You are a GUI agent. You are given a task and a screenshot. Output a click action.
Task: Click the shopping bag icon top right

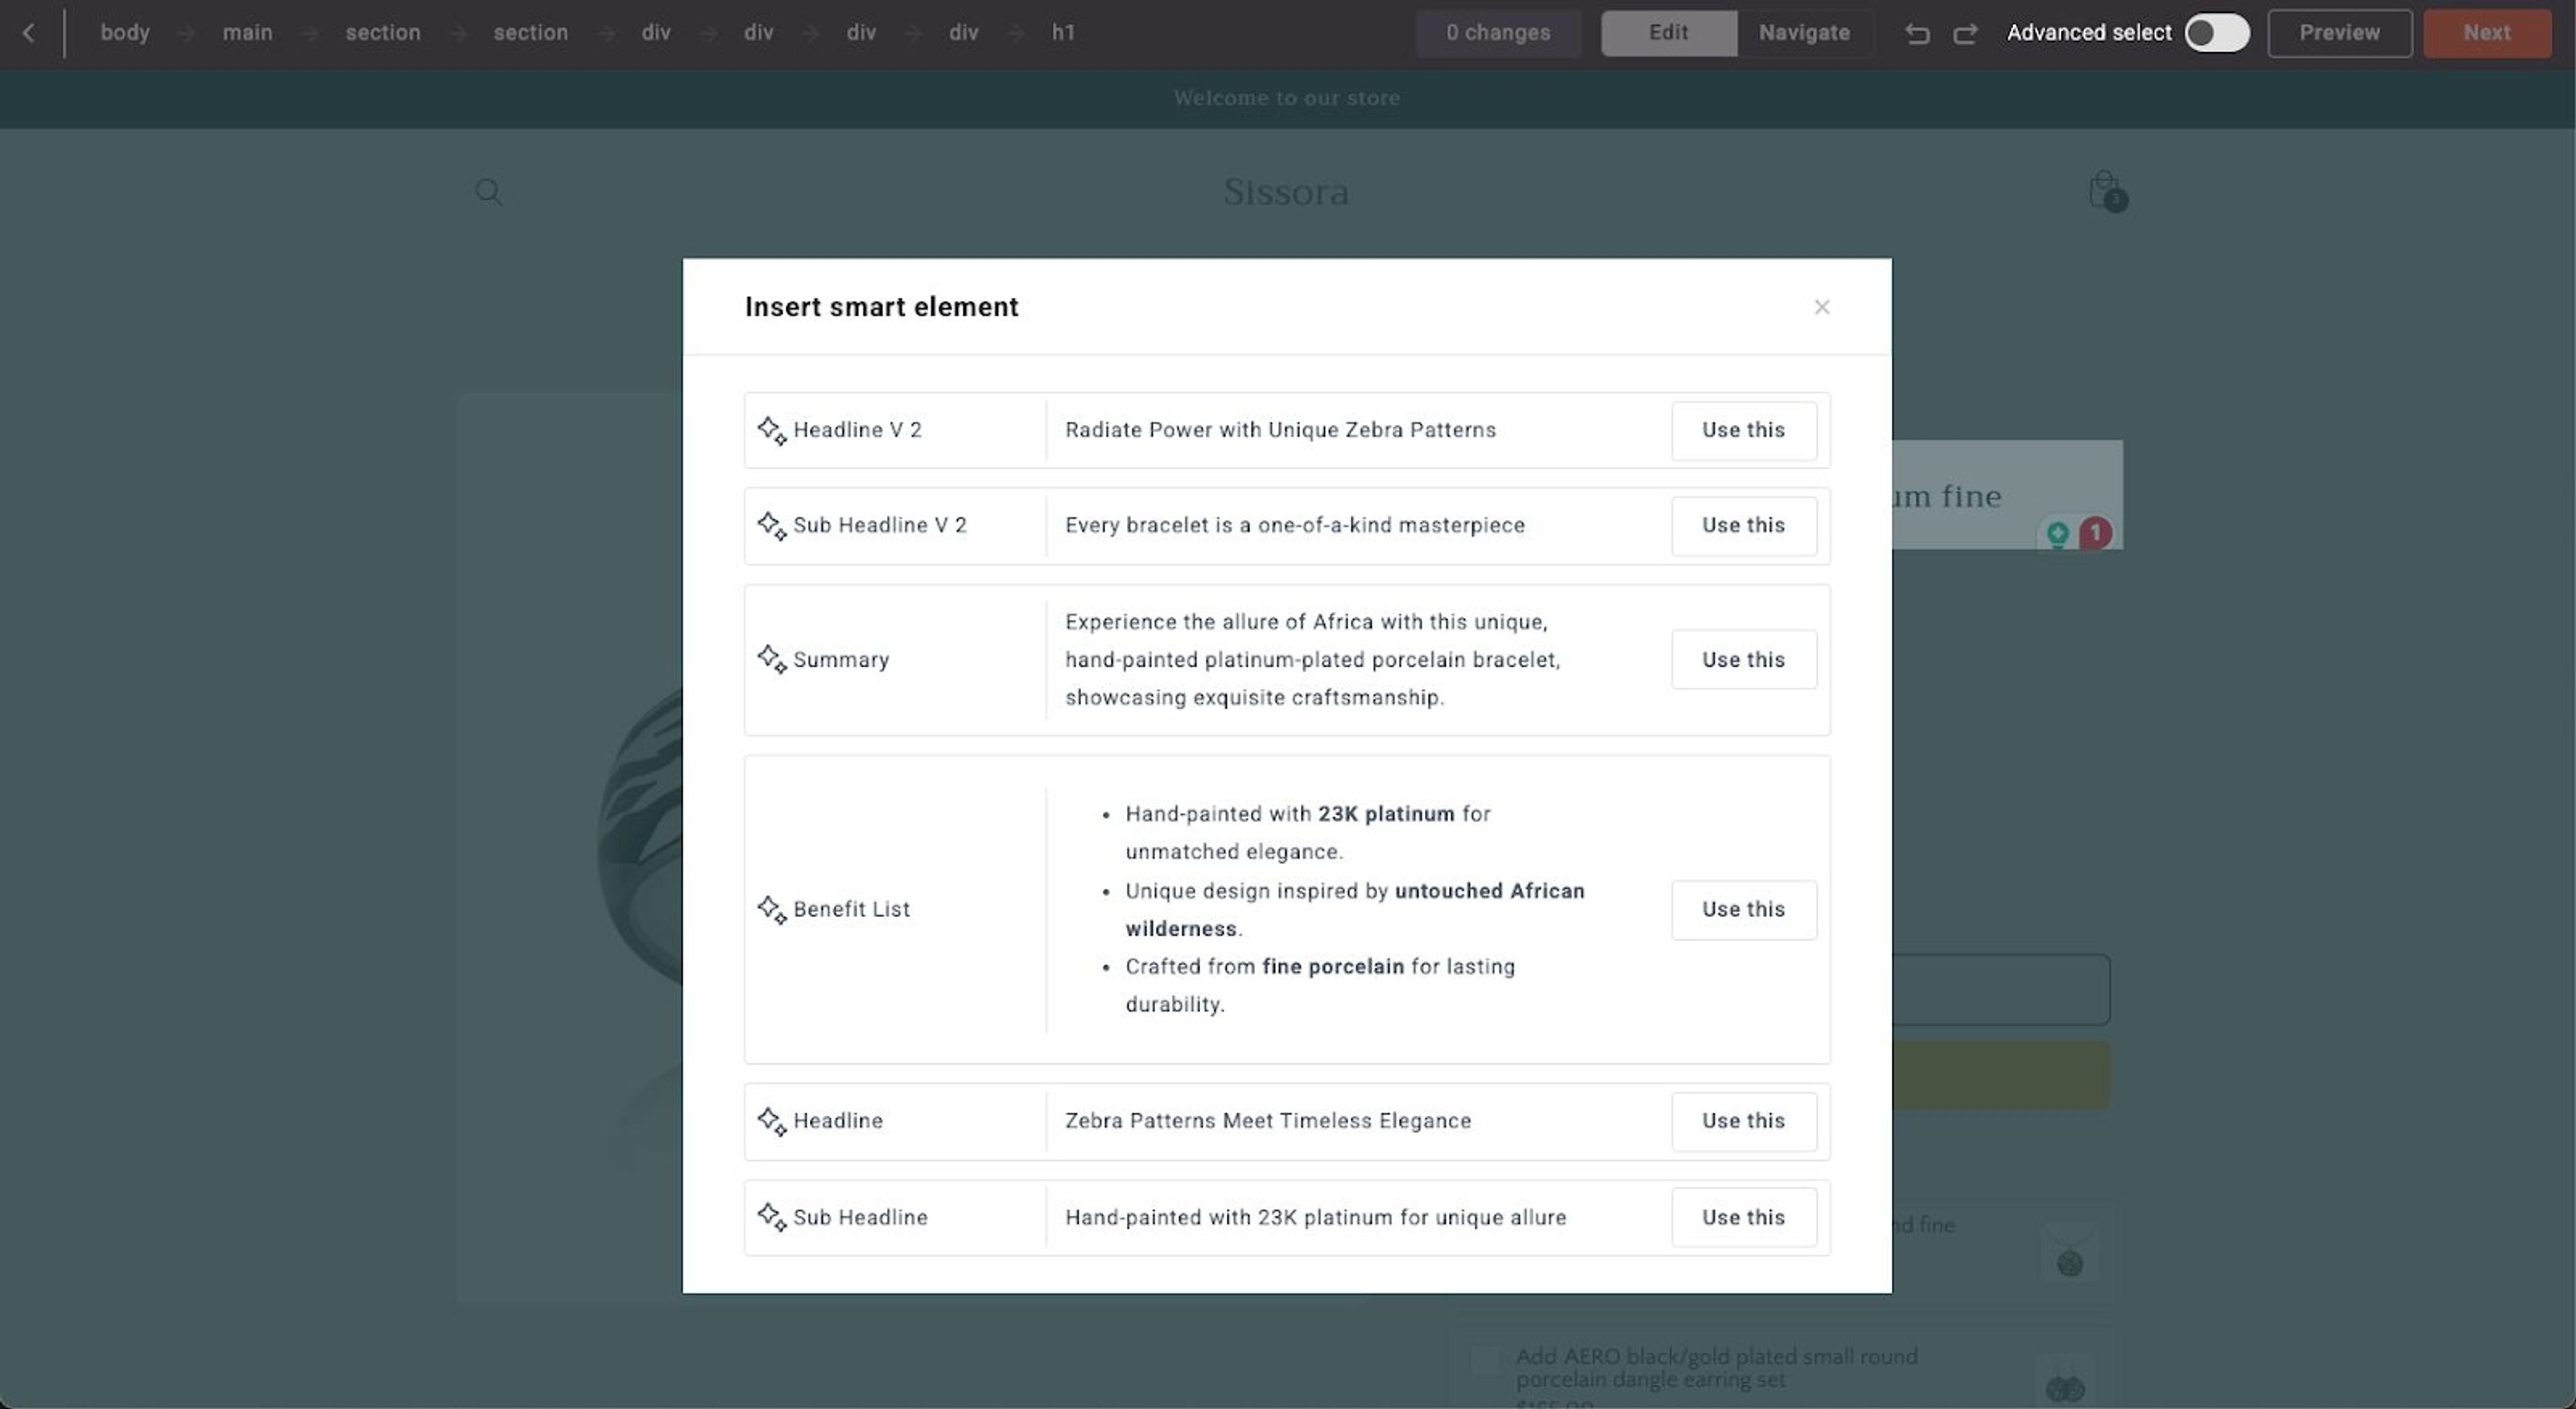2104,191
